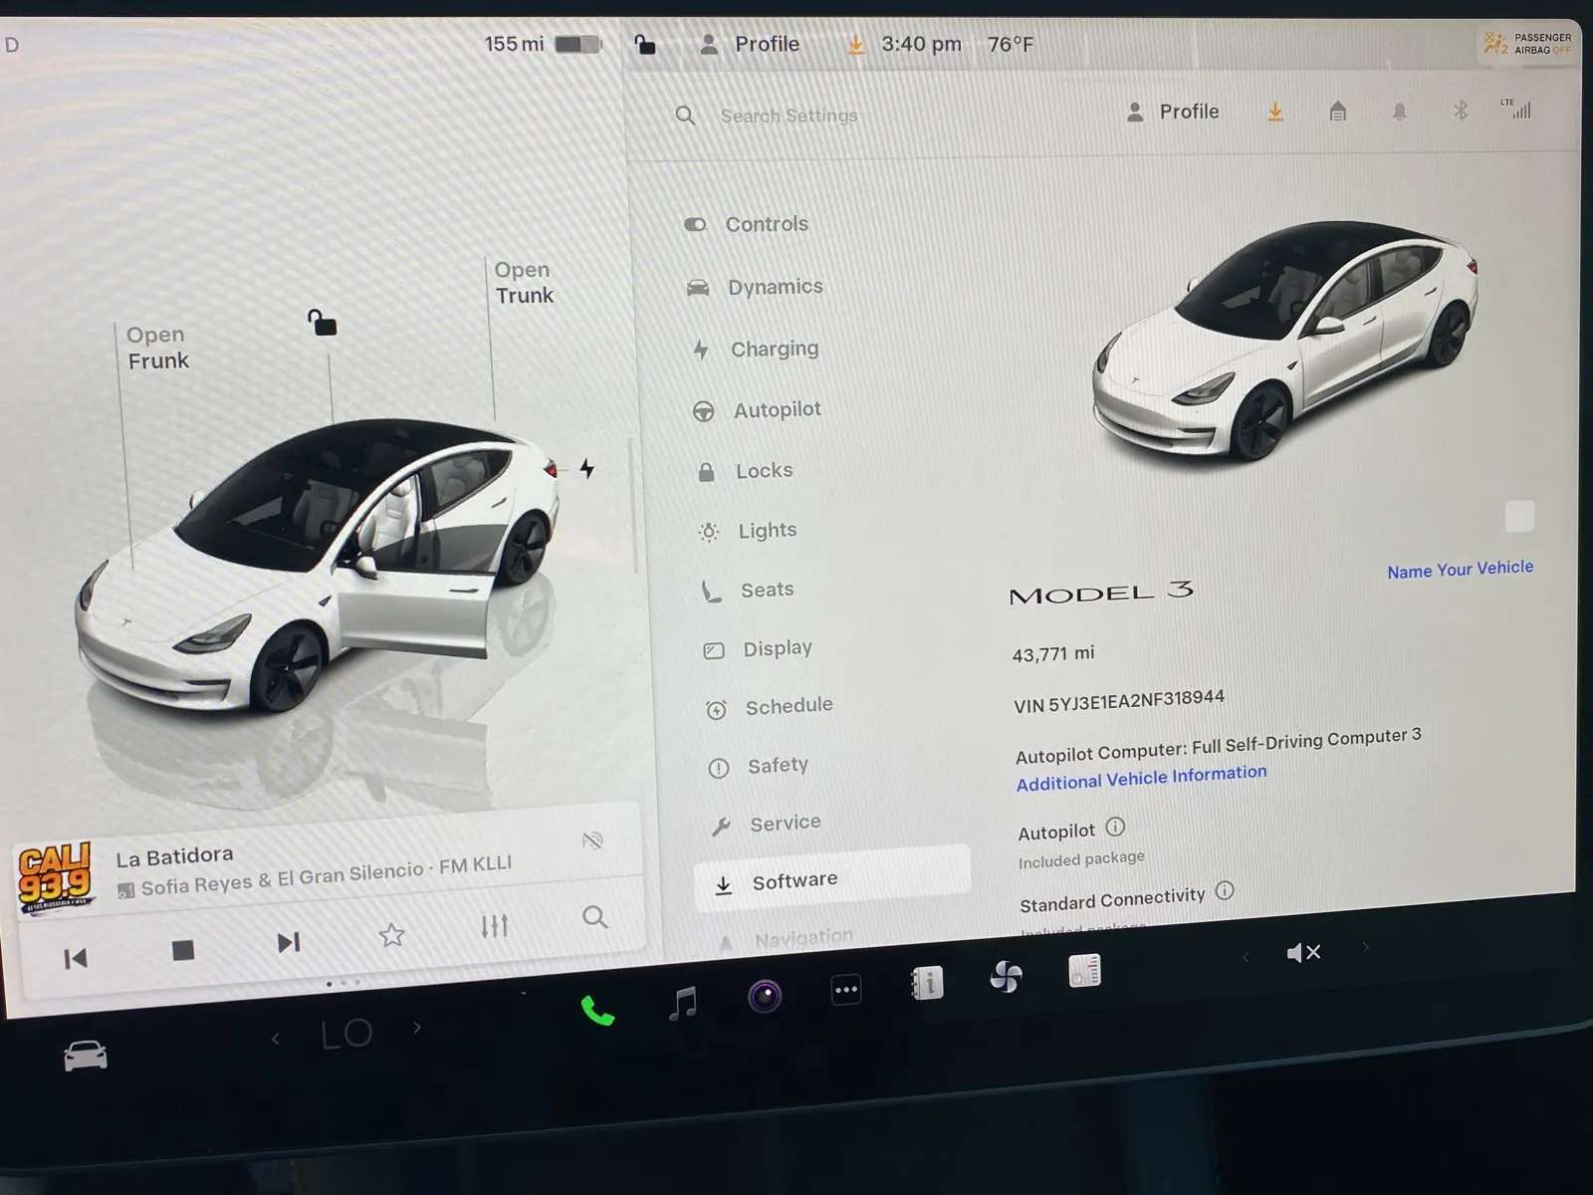Select the Autopilot settings menu

(x=777, y=409)
